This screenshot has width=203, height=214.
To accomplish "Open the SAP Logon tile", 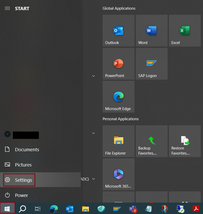I will pyautogui.click(x=152, y=64).
